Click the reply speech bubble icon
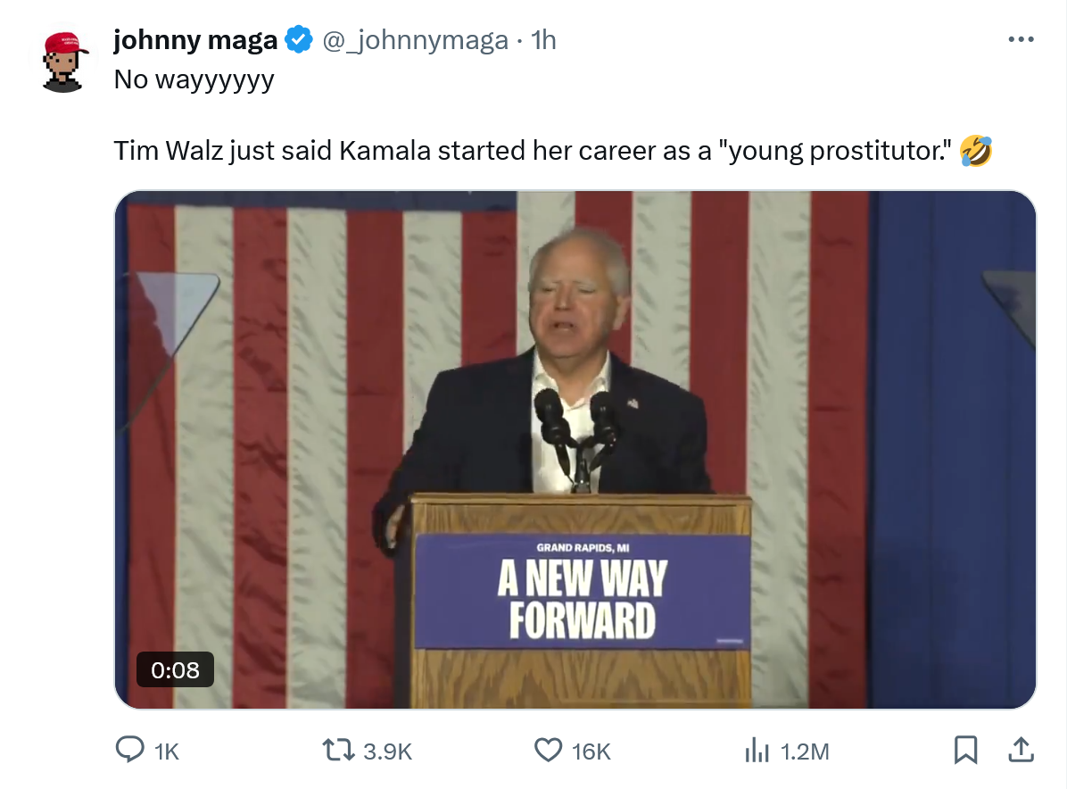The height and width of the screenshot is (789, 1067). point(130,751)
